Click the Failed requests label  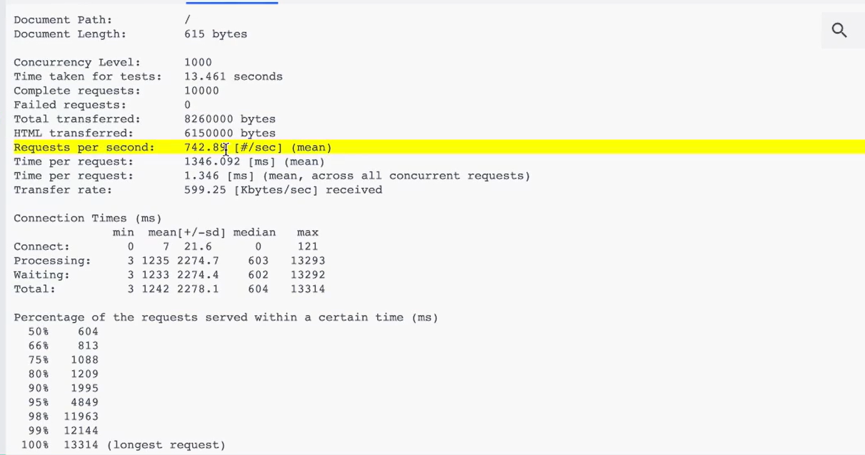(69, 105)
